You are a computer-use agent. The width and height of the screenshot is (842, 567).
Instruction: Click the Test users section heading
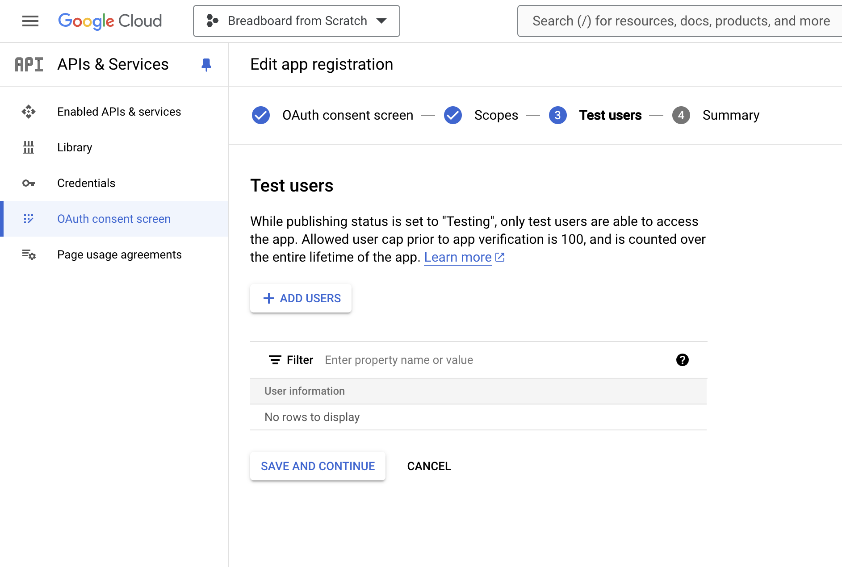click(292, 186)
